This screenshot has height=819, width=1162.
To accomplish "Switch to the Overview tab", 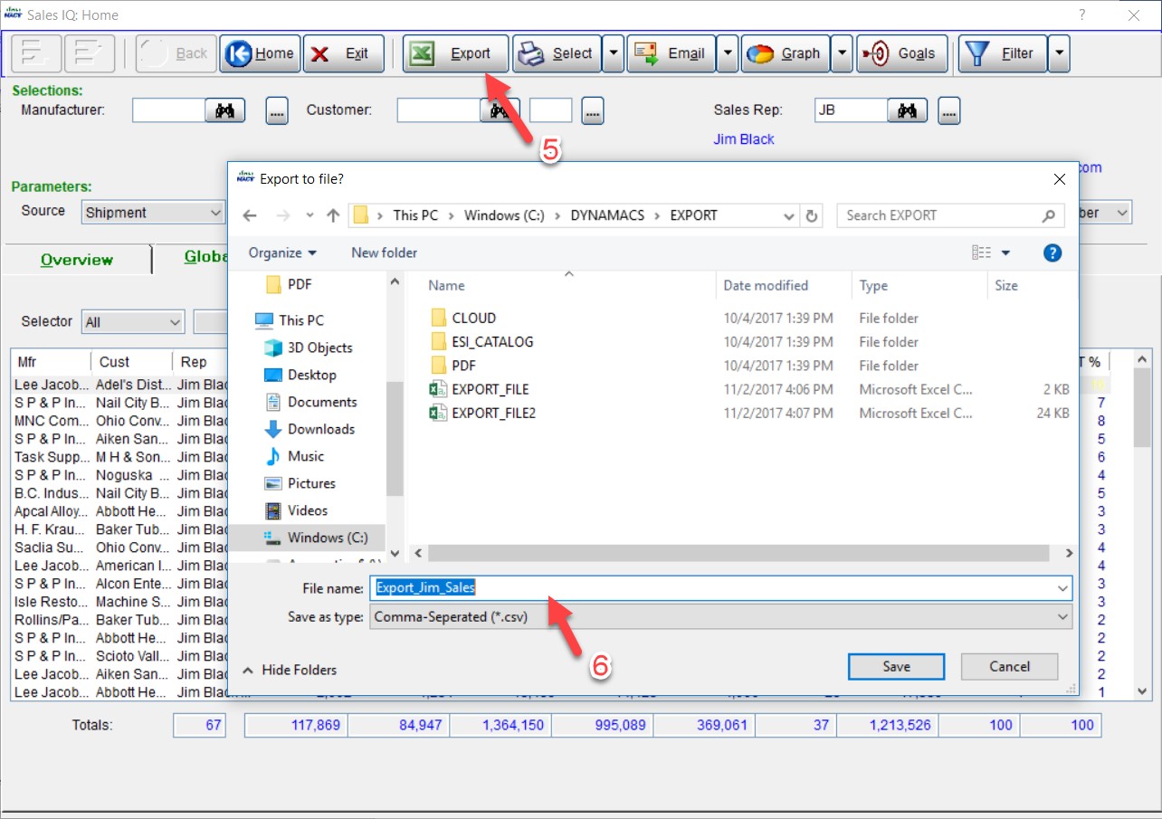I will click(x=77, y=260).
